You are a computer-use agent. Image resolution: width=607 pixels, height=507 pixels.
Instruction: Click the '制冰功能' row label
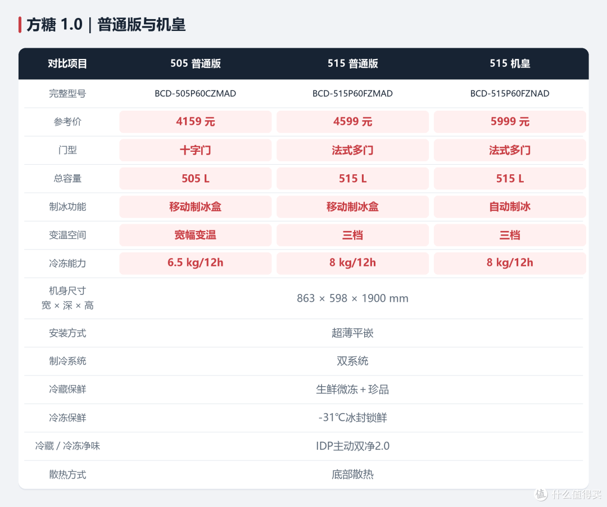67,207
